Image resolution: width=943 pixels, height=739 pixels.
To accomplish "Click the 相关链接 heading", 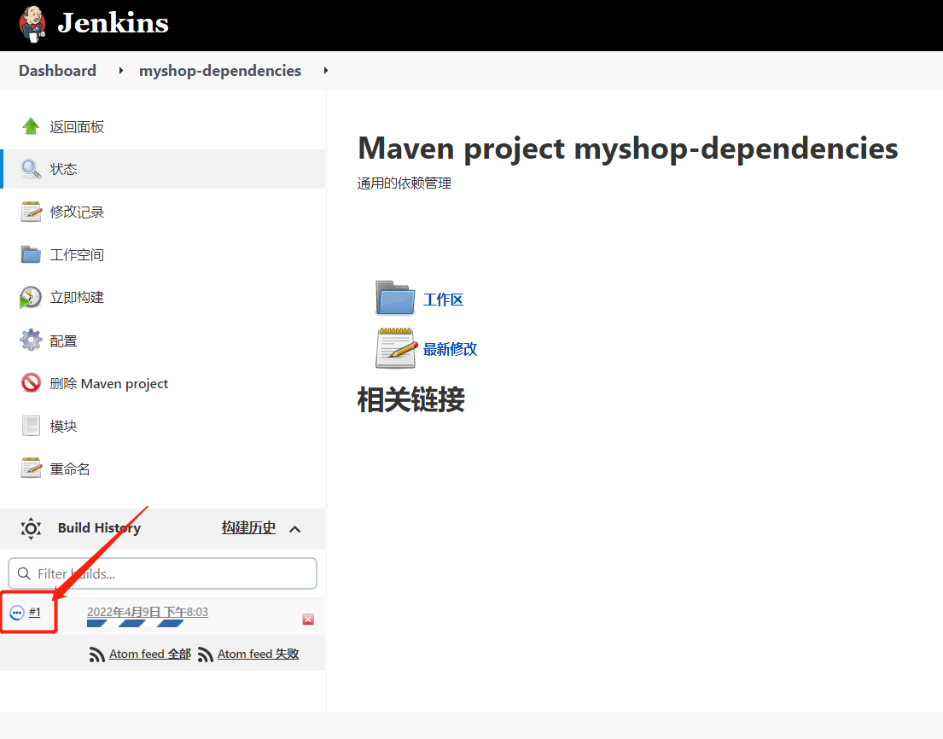I will (x=411, y=400).
